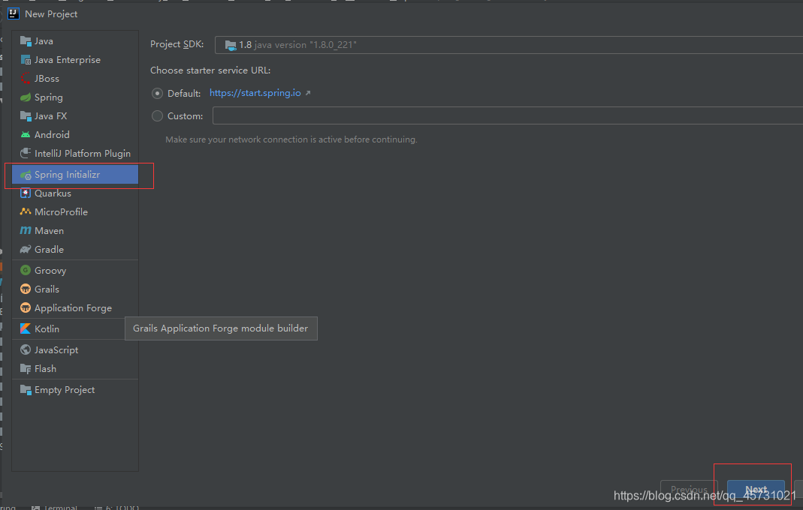Viewport: 803px width, 510px height.
Task: Click the Application Forge icon
Action: coord(26,308)
